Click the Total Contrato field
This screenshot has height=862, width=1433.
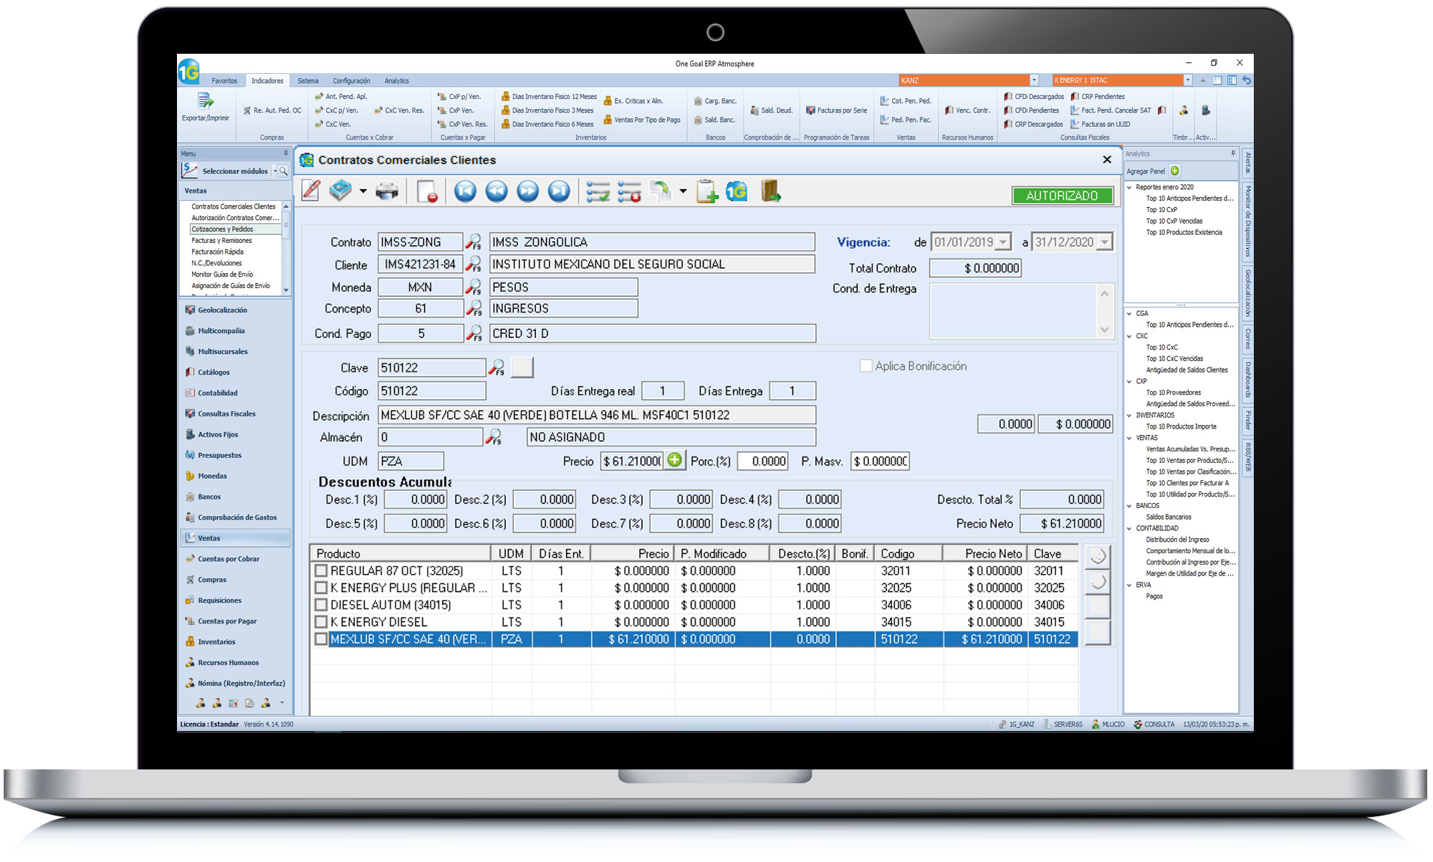(975, 268)
